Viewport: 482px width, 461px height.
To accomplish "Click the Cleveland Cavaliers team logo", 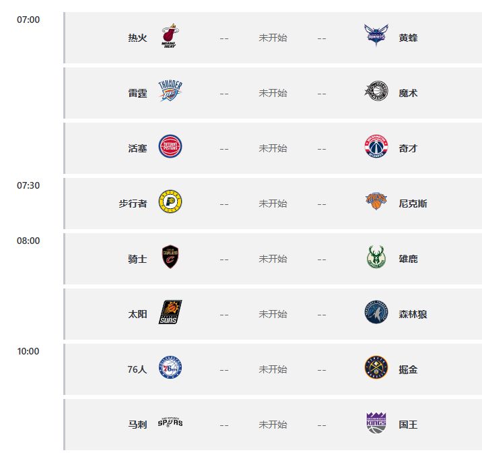I will (170, 258).
